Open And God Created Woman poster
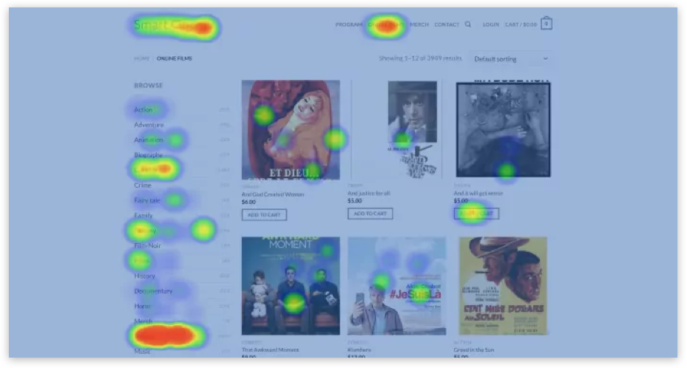The height and width of the screenshot is (368, 687). tap(291, 130)
